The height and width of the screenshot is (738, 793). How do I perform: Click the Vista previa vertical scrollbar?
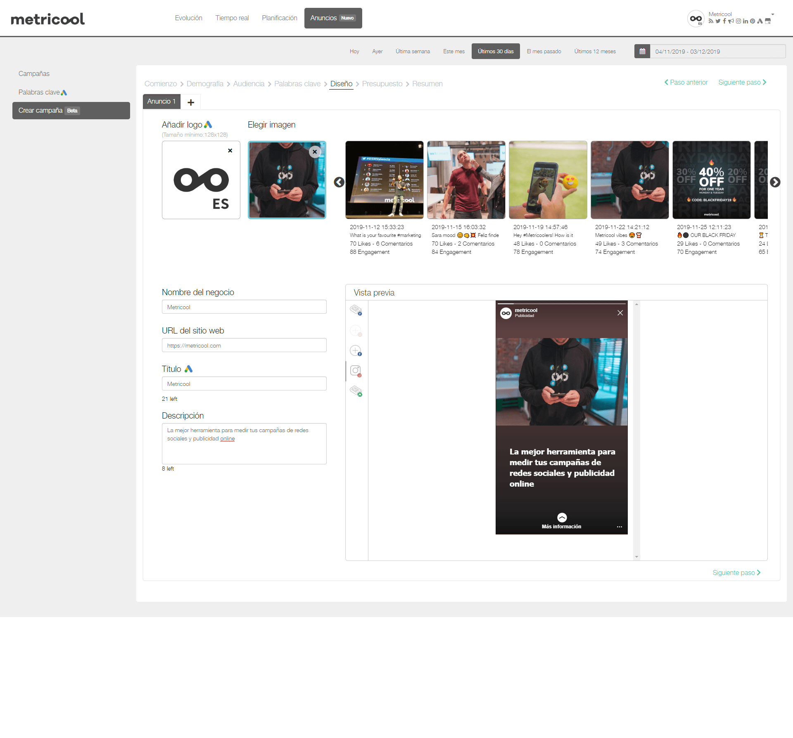click(636, 430)
